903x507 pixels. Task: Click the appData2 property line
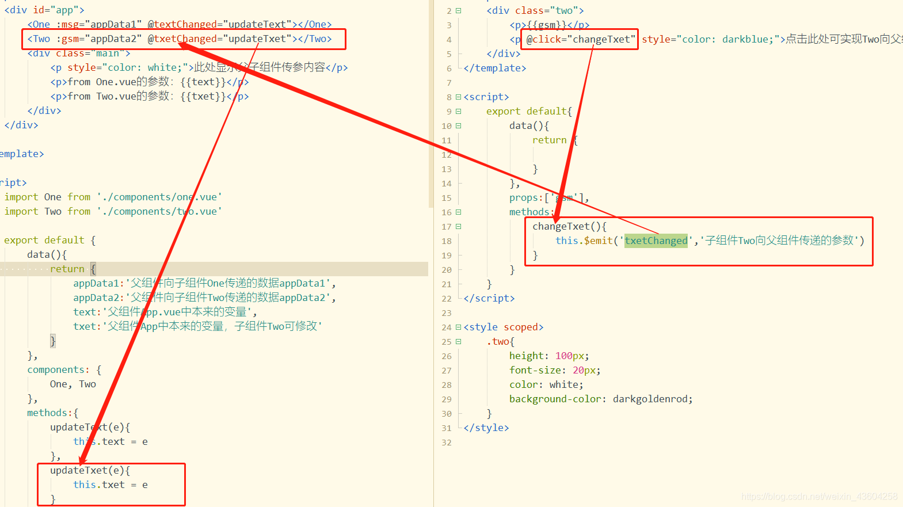(x=204, y=298)
